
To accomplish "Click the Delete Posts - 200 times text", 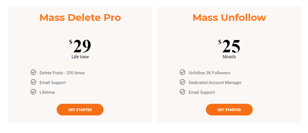I will [62, 73].
